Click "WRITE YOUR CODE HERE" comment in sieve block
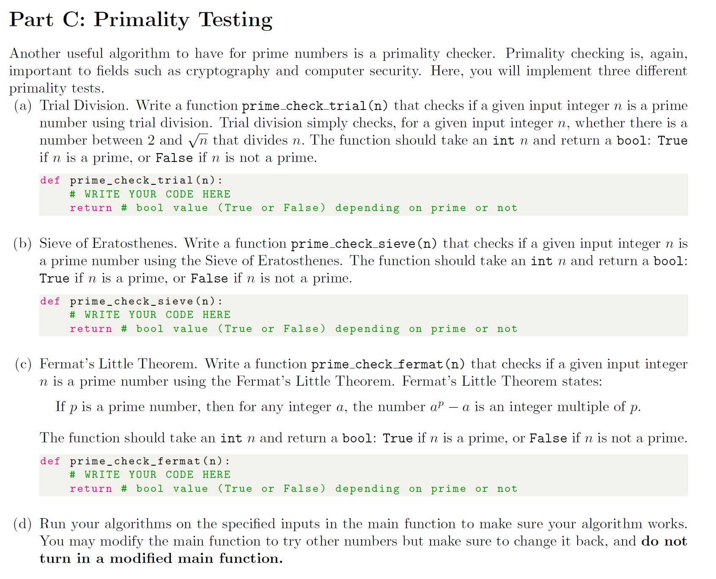 tap(150, 315)
